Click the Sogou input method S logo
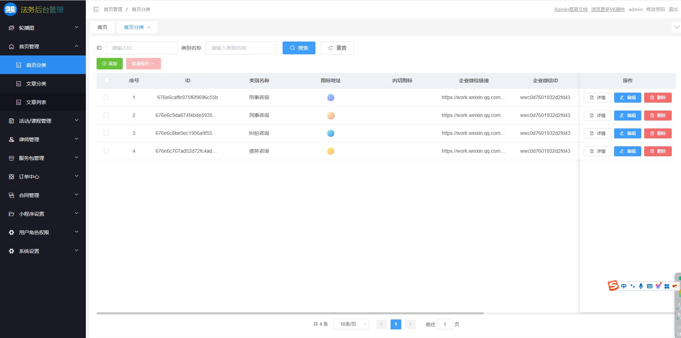Screen dimensions: 681x338 (x=613, y=285)
